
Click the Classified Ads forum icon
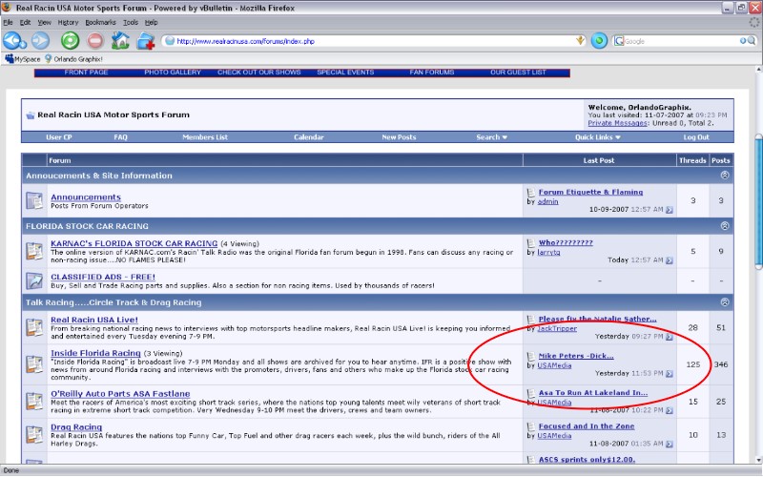point(35,280)
